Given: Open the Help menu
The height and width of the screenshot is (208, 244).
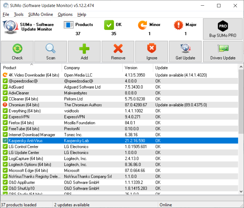Looking at the screenshot, I should (x=82, y=15).
